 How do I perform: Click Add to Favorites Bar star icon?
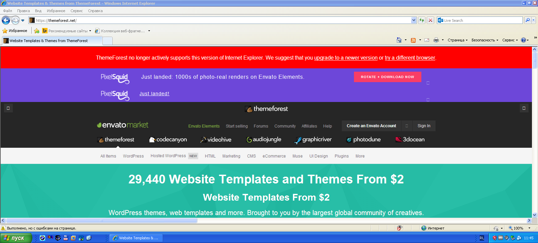37,31
